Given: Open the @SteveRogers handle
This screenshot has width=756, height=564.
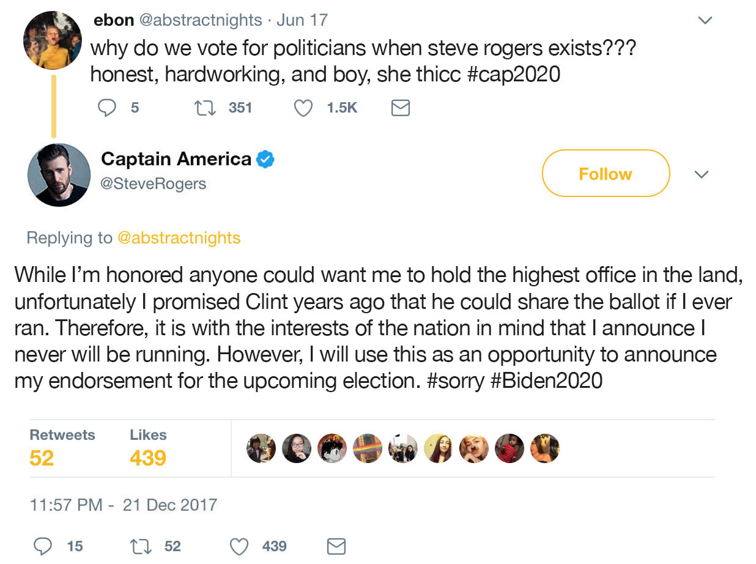Looking at the screenshot, I should tap(154, 184).
